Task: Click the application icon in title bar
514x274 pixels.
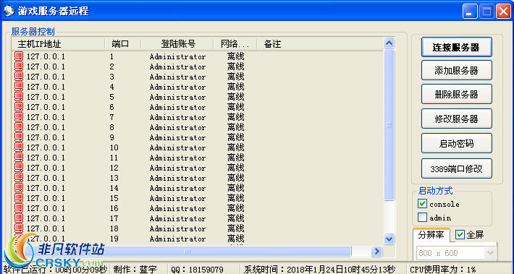Action: 9,11
